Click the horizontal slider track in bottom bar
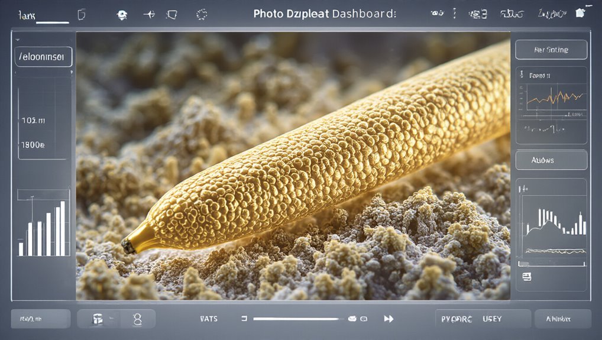 pos(296,319)
